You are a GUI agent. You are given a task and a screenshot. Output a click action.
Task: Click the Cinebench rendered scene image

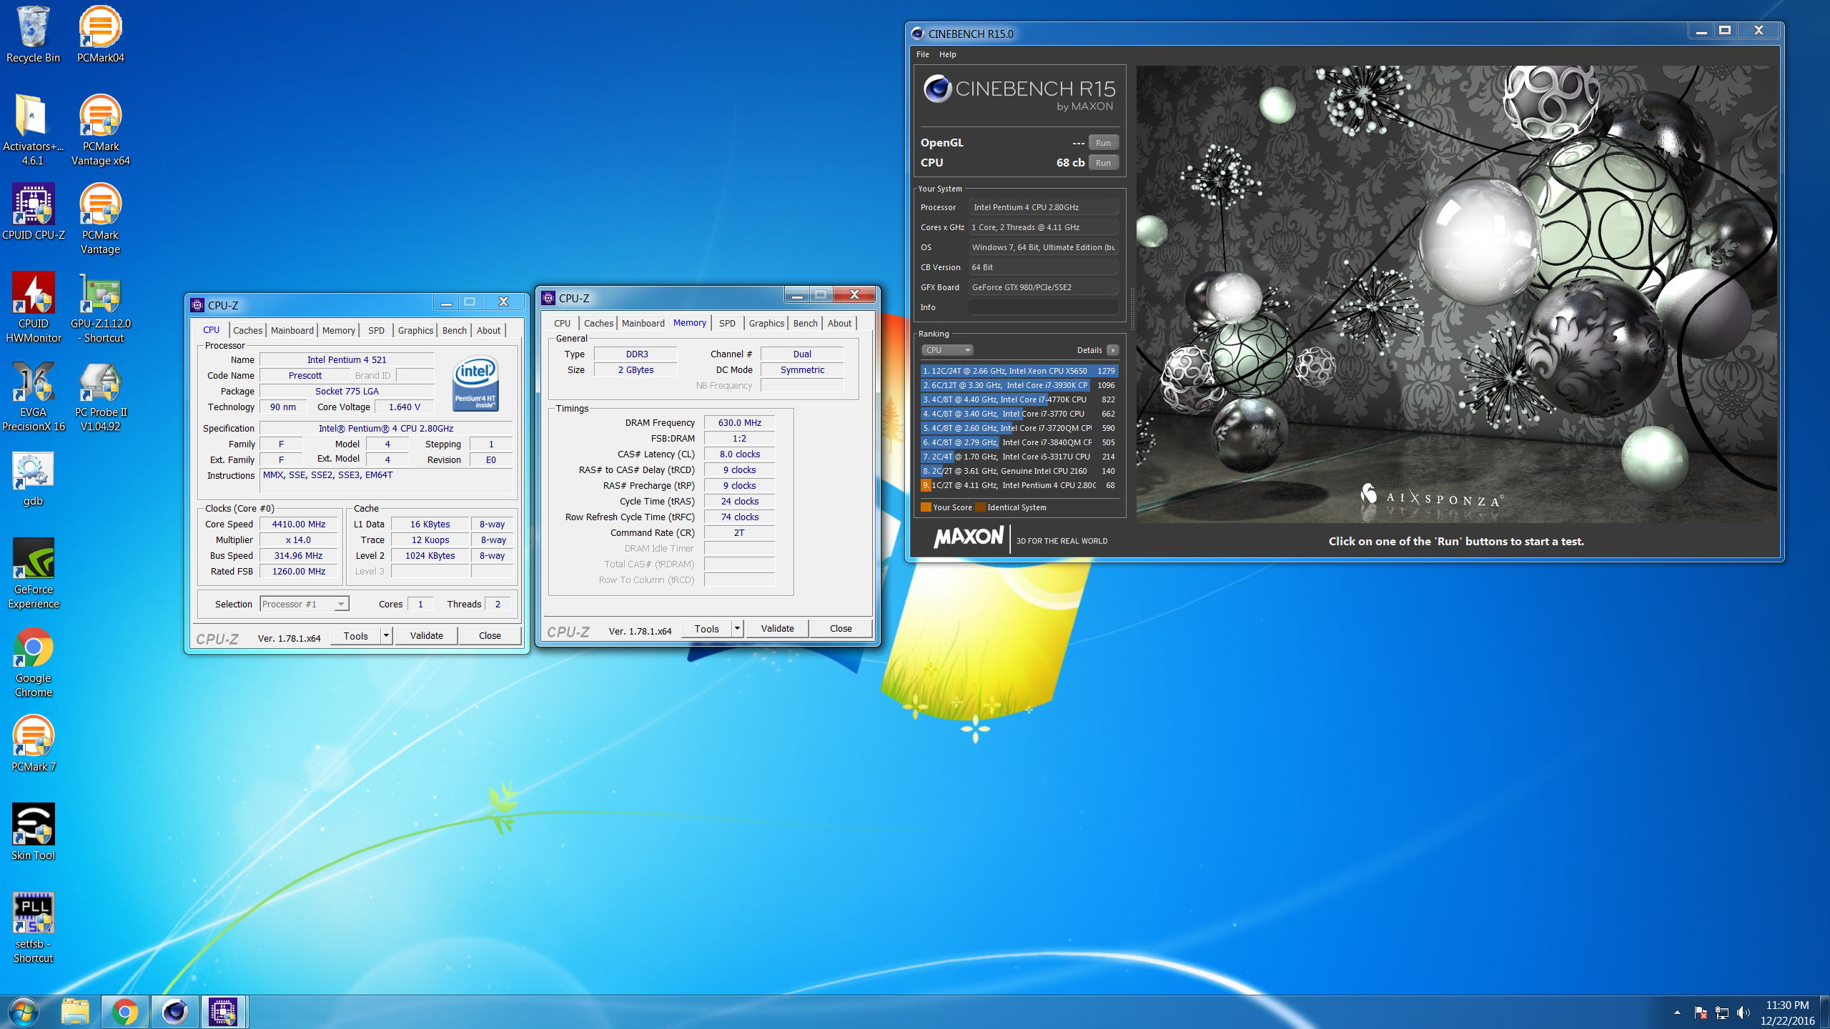point(1457,294)
